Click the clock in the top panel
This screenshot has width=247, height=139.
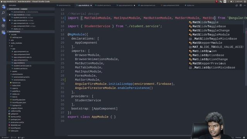(x=239, y=2)
